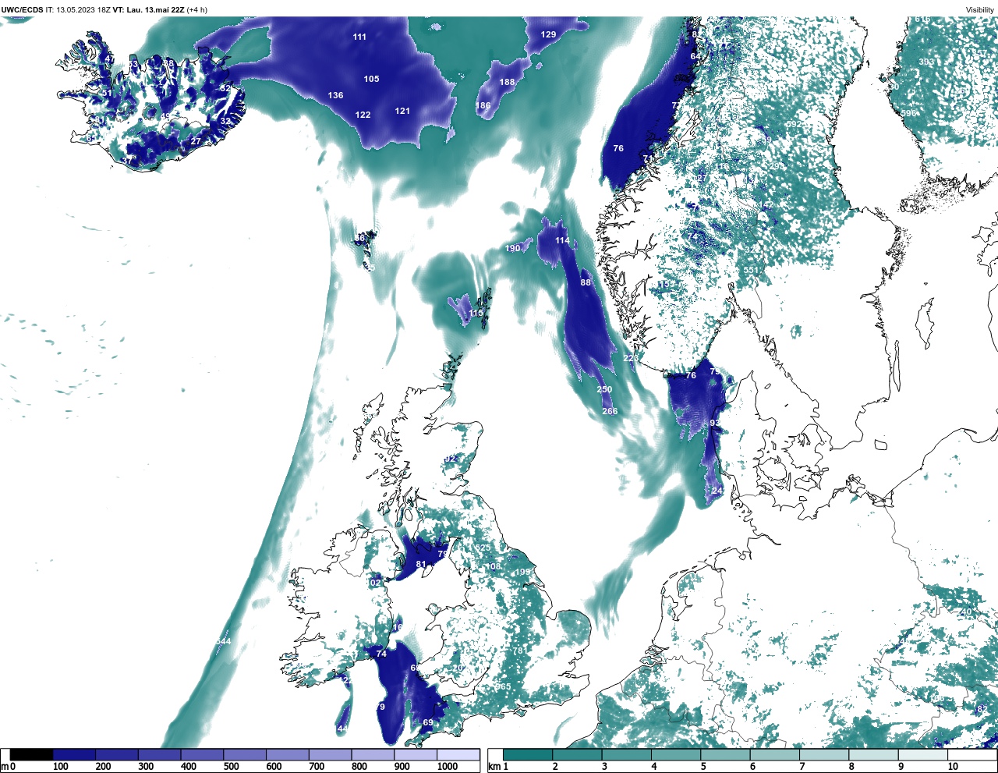The height and width of the screenshot is (773, 998).
Task: Click the visibility value '186' on the map
Action: pyautogui.click(x=483, y=105)
